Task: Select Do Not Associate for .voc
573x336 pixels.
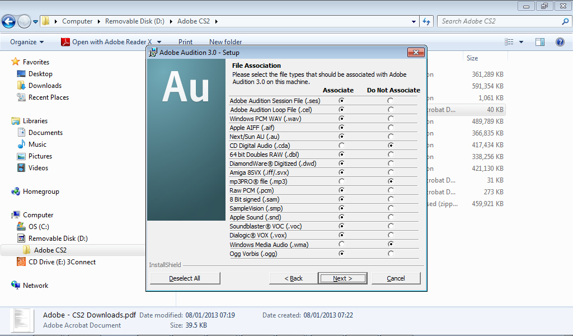Action: coord(391,226)
